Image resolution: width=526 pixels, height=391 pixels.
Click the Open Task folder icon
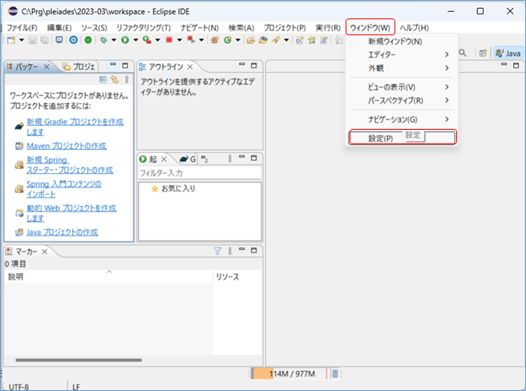[x=263, y=40]
